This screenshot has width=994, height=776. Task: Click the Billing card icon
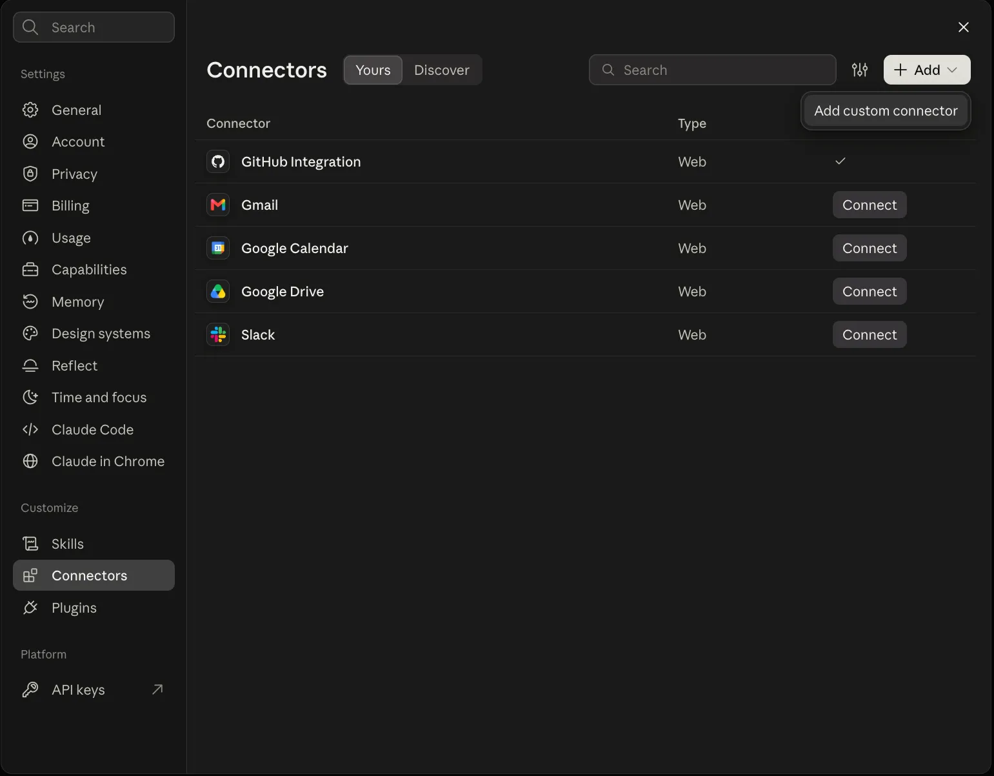30,205
